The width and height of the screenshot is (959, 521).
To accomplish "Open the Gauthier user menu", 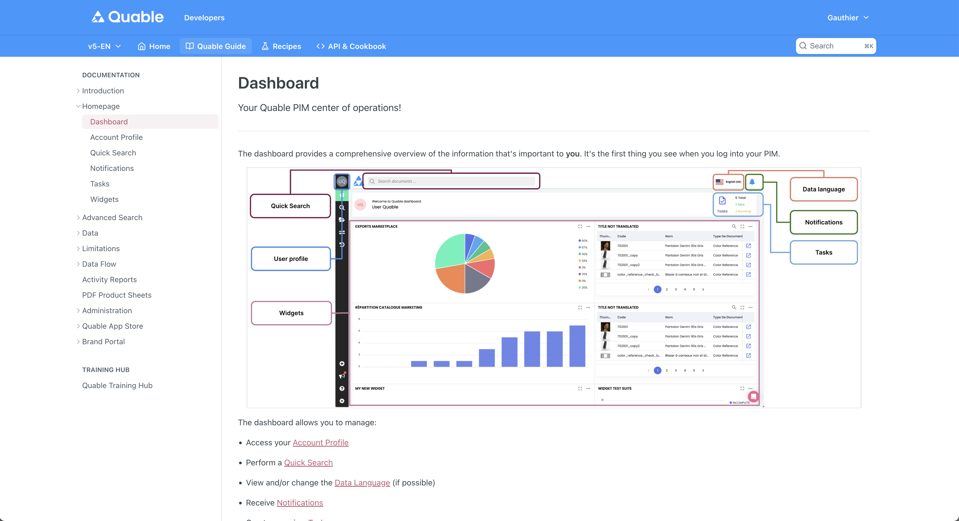I will pos(848,17).
